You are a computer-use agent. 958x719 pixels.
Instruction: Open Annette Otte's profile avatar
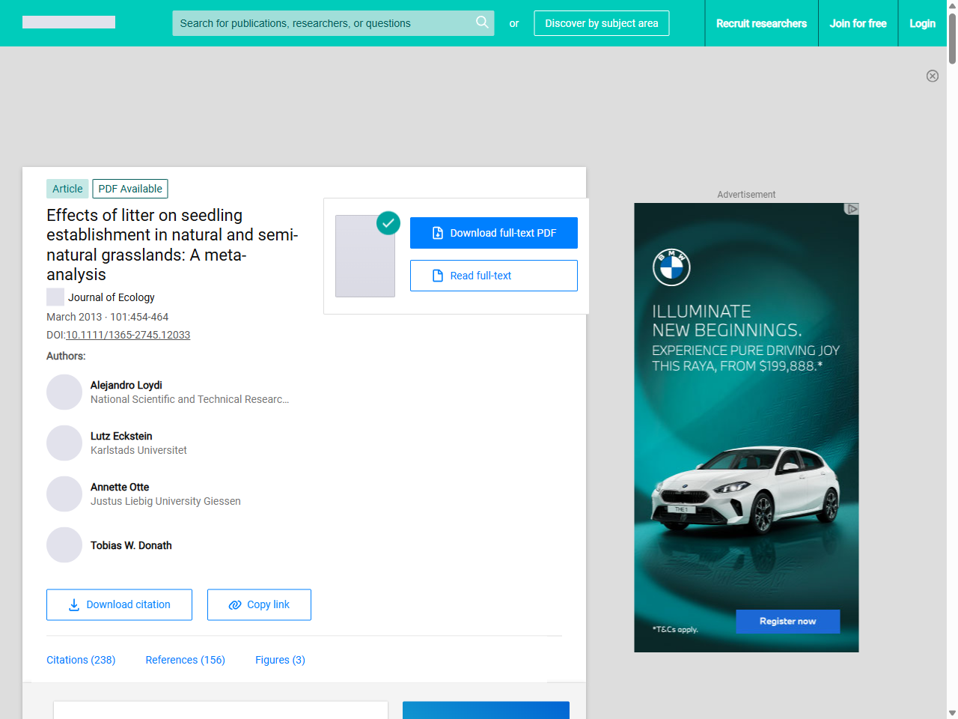(64, 494)
